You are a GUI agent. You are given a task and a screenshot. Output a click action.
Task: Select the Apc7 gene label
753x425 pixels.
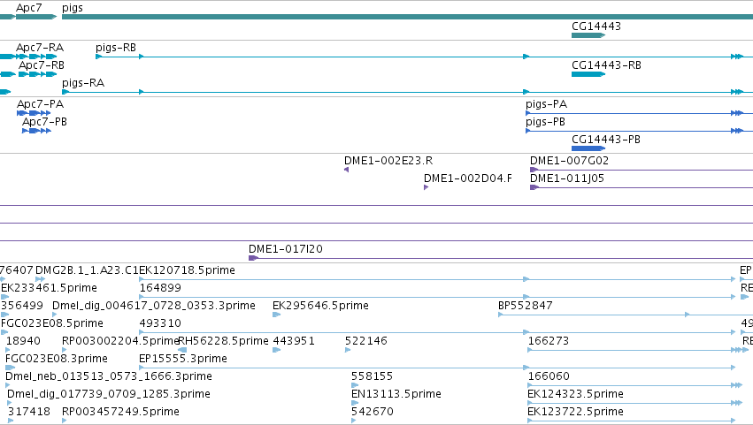pos(29,8)
